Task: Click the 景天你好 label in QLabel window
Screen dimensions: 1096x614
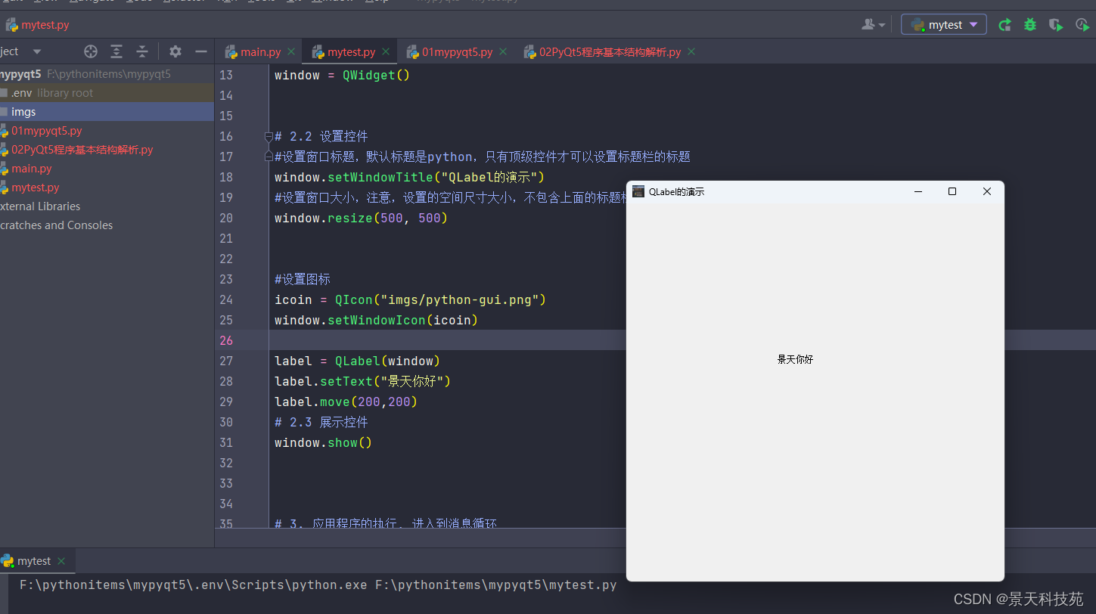Action: [795, 360]
